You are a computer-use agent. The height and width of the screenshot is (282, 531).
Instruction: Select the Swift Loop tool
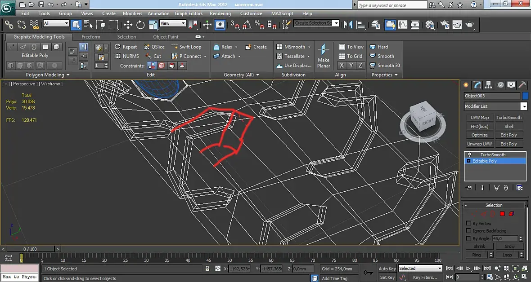tap(186, 47)
